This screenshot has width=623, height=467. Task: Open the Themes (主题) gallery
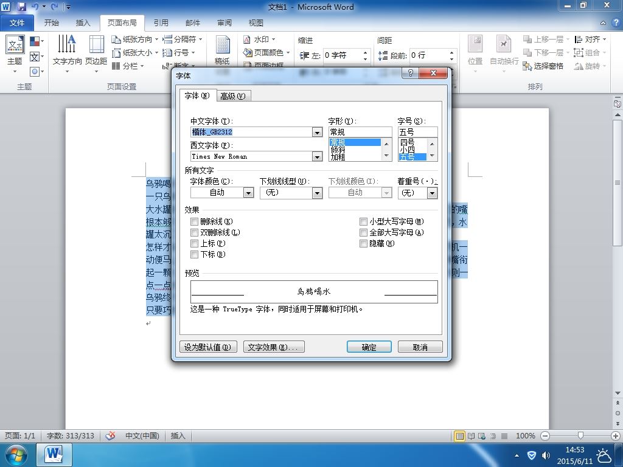click(15, 54)
